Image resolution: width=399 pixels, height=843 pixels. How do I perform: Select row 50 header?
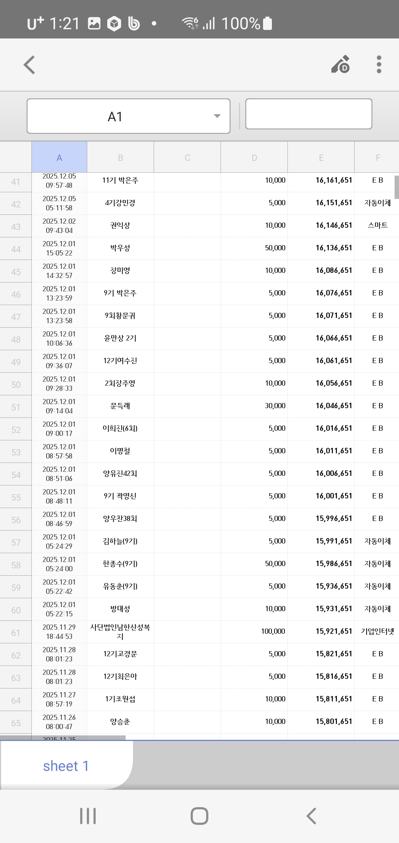click(x=16, y=385)
